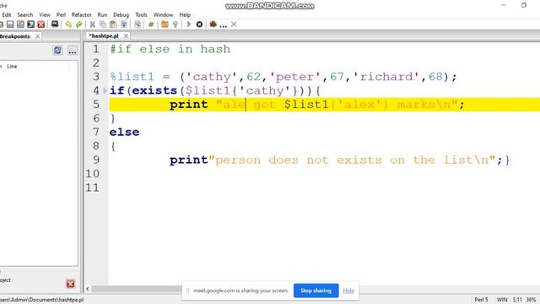The height and width of the screenshot is (304, 540).
Task: Click the Hide link in sharing bar
Action: click(348, 290)
